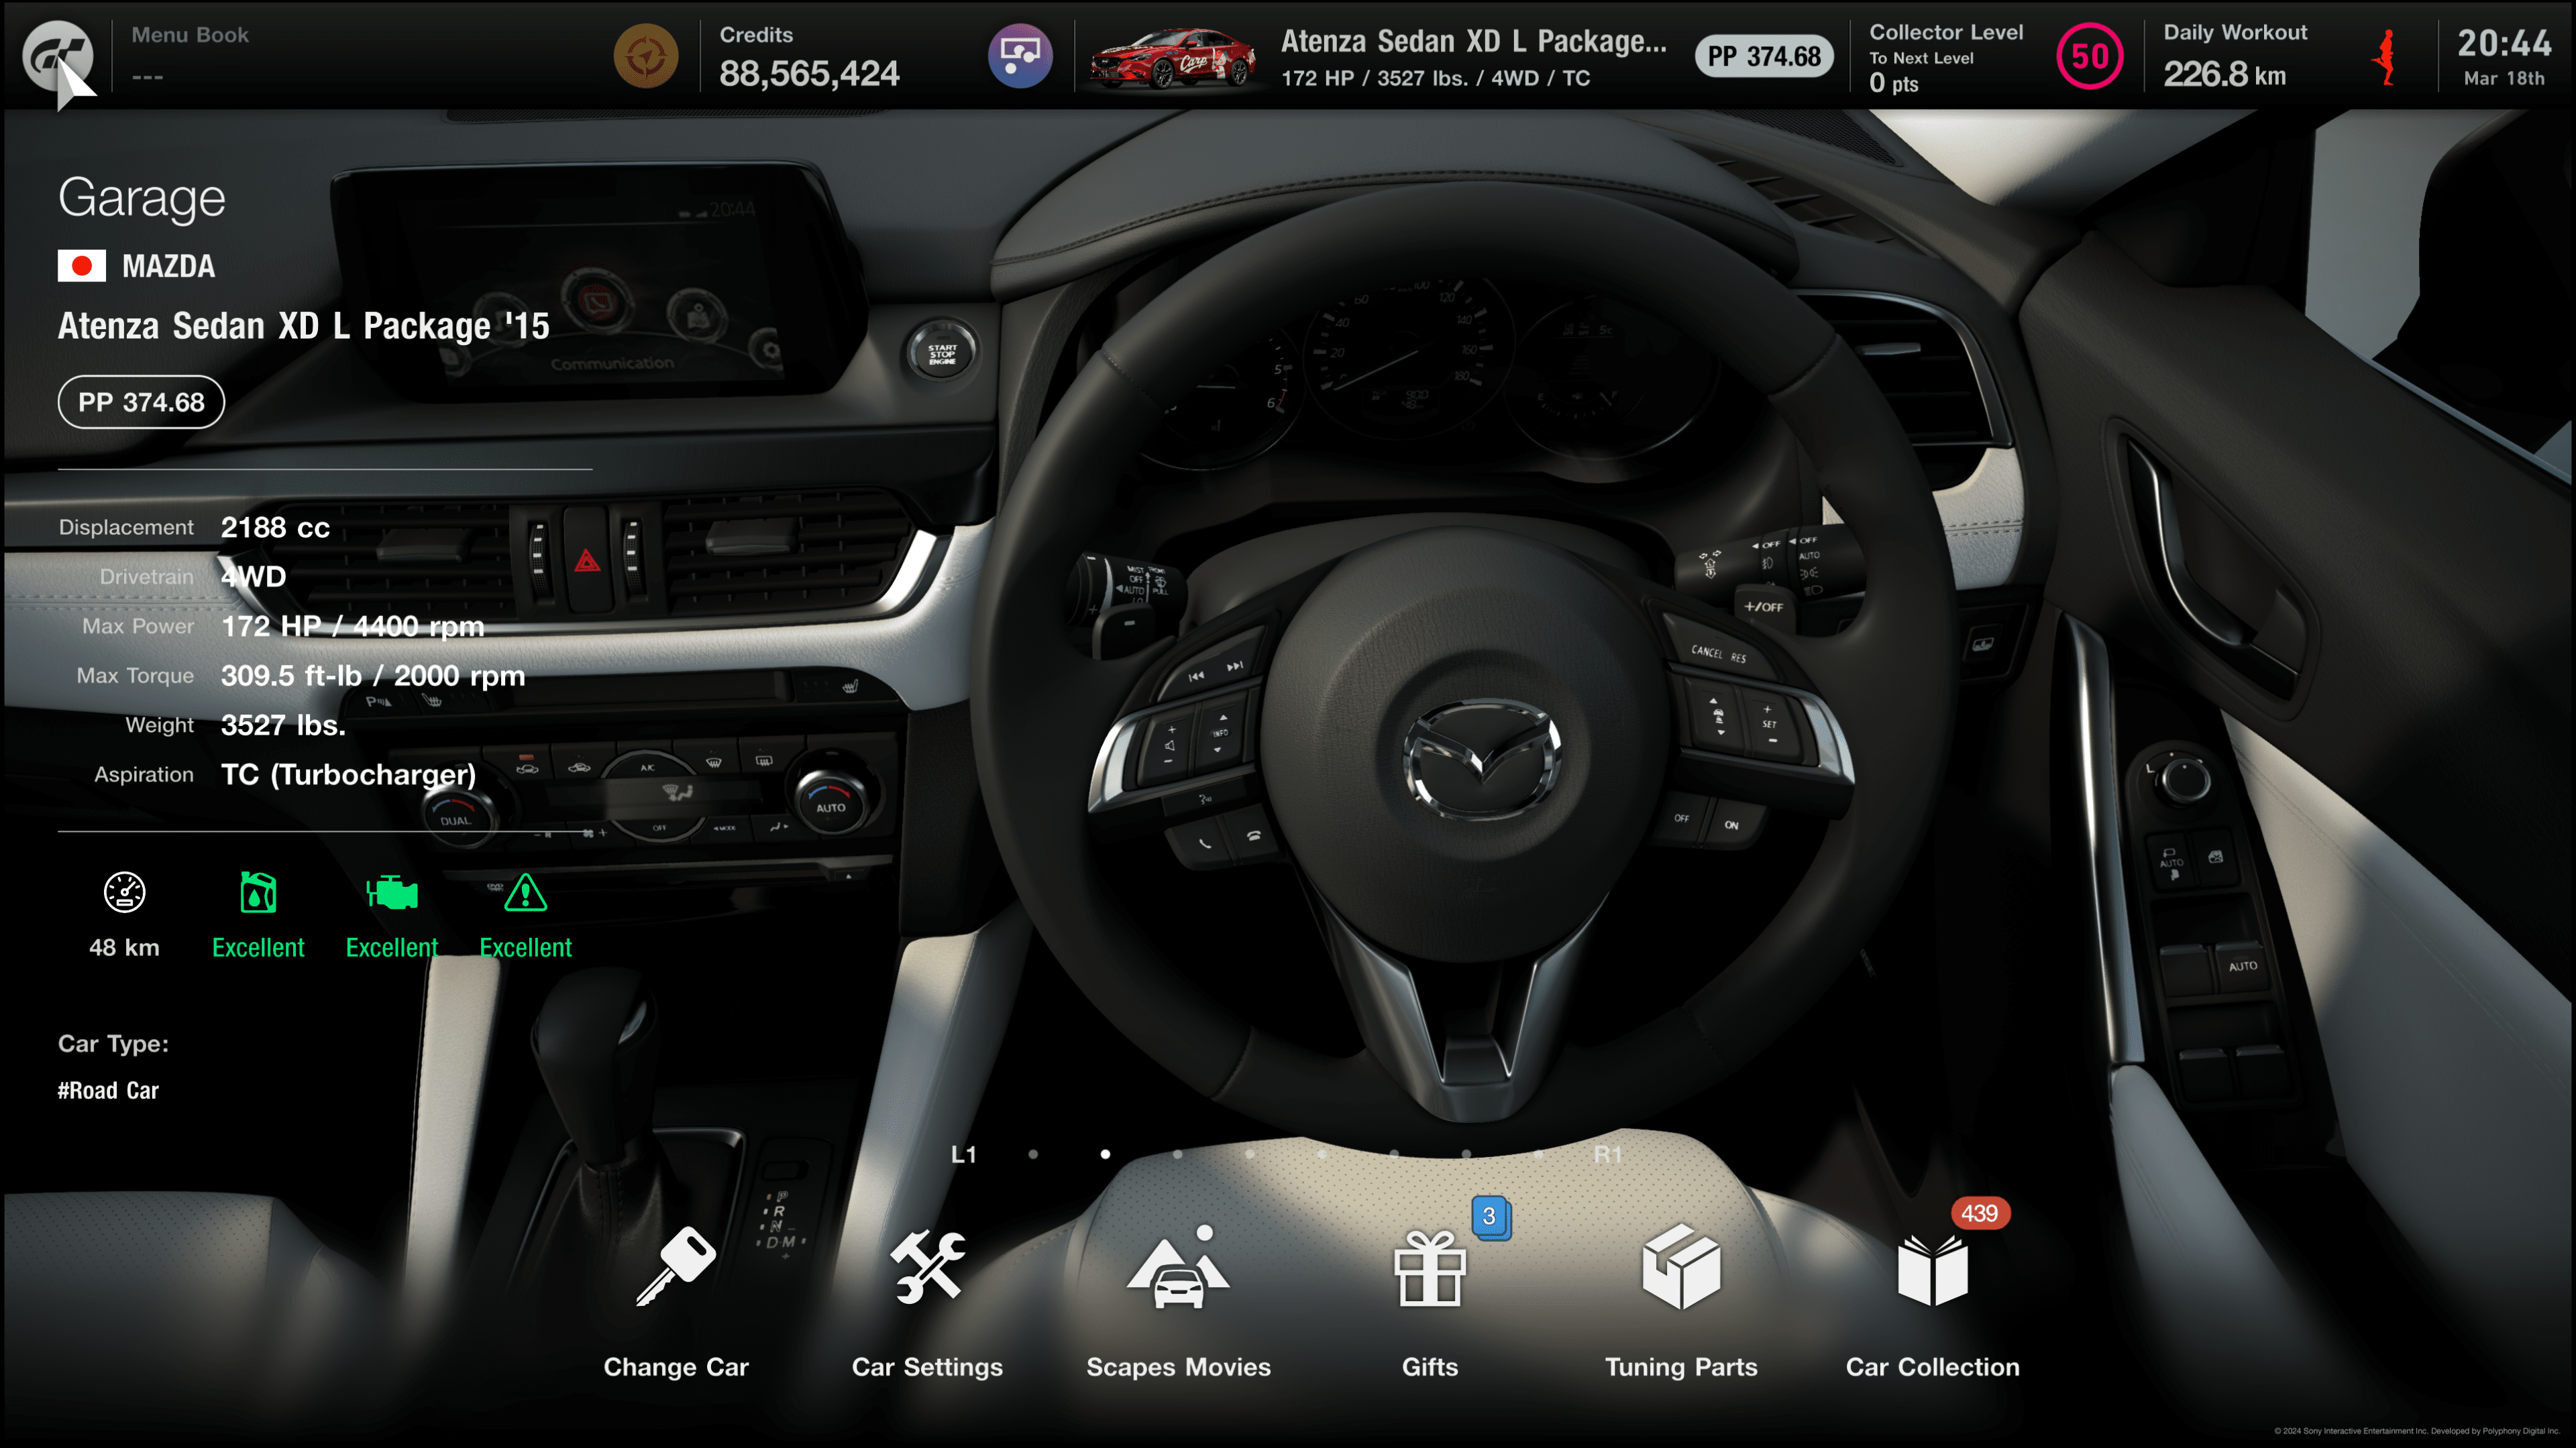Click the Displacement 2188 cc value
Viewport: 2576px width, 1448px height.
275,527
